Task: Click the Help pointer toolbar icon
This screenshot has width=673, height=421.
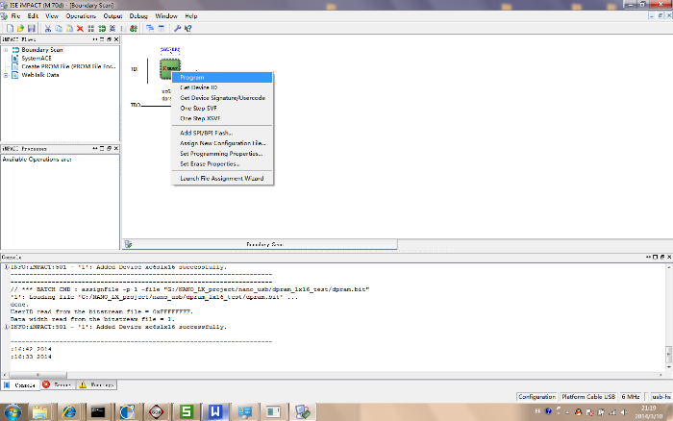Action: point(190,29)
